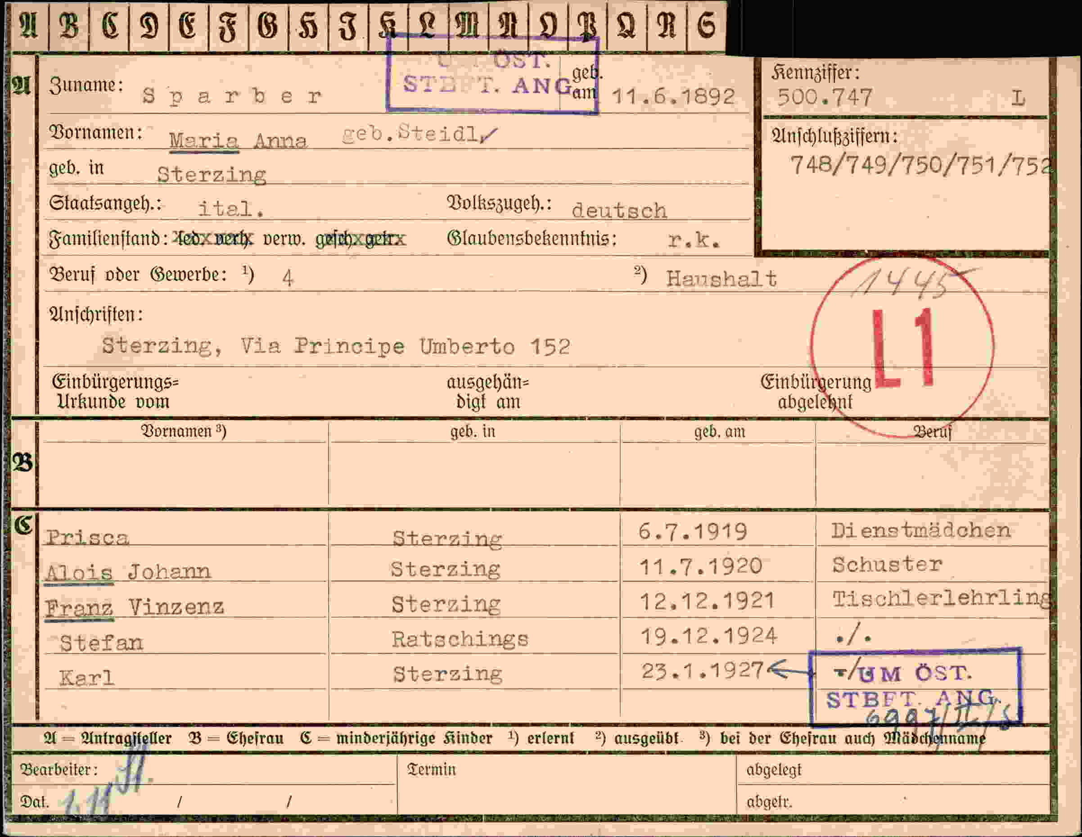The width and height of the screenshot is (1082, 837).
Task: Click the alphabet tab letter C
Action: click(109, 25)
